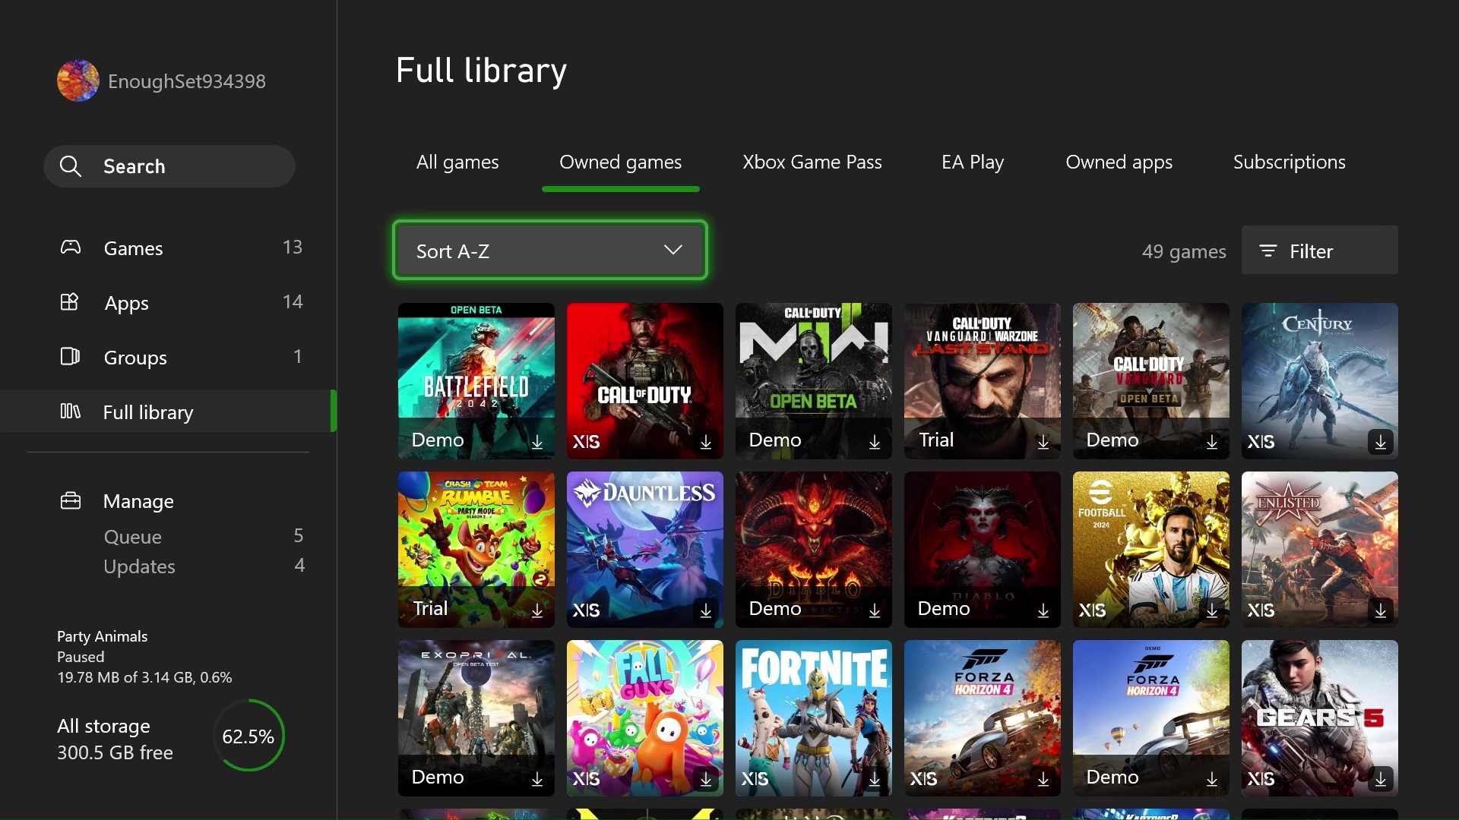Image resolution: width=1459 pixels, height=820 pixels.
Task: Select the Call of Duty MWII Open Beta tile
Action: 814,381
